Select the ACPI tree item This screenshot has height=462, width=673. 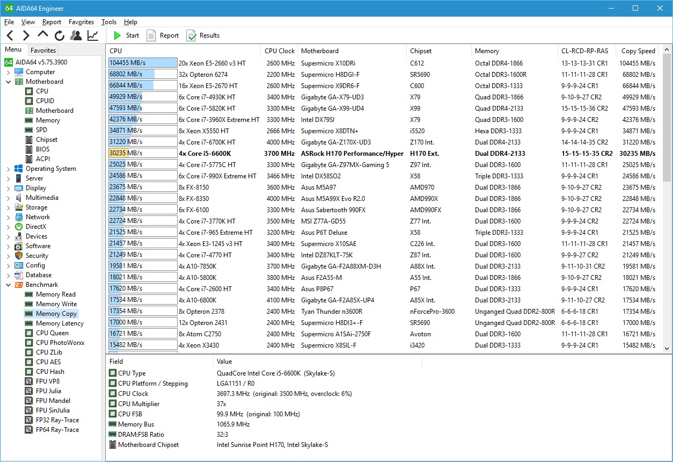43,159
